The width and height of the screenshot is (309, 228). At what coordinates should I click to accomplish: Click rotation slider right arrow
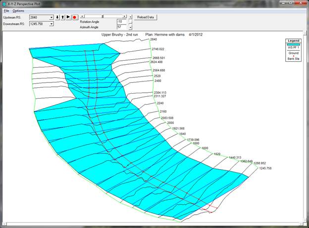pyautogui.click(x=125, y=16)
